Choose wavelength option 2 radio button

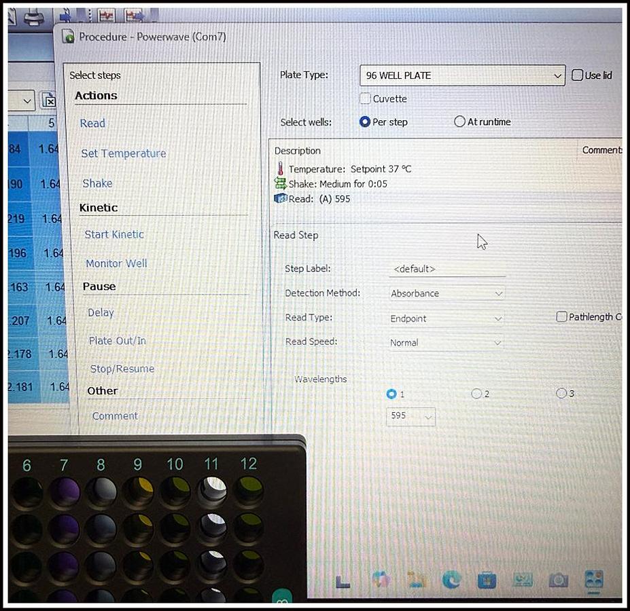click(476, 394)
